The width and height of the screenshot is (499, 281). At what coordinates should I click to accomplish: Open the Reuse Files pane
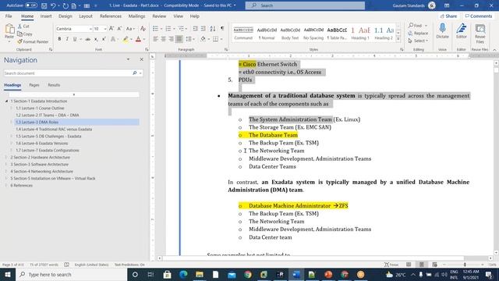pyautogui.click(x=480, y=33)
